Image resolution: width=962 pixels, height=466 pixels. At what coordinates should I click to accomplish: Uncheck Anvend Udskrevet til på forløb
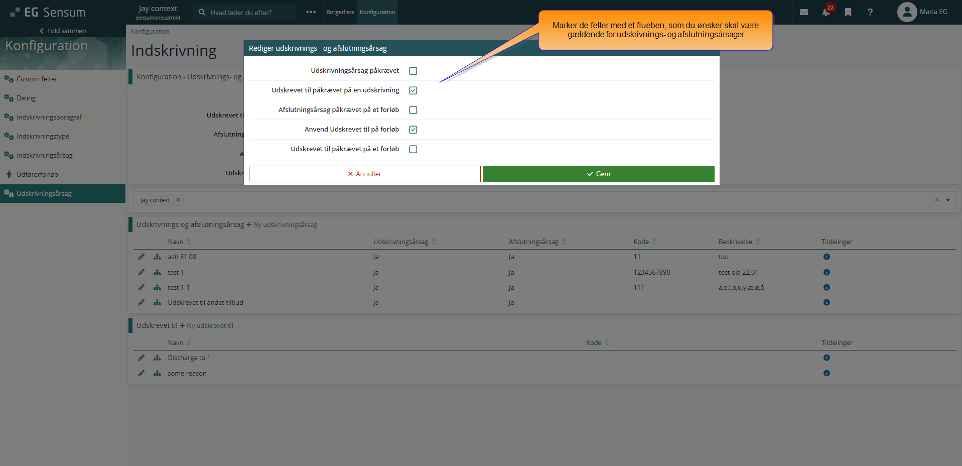coord(413,130)
